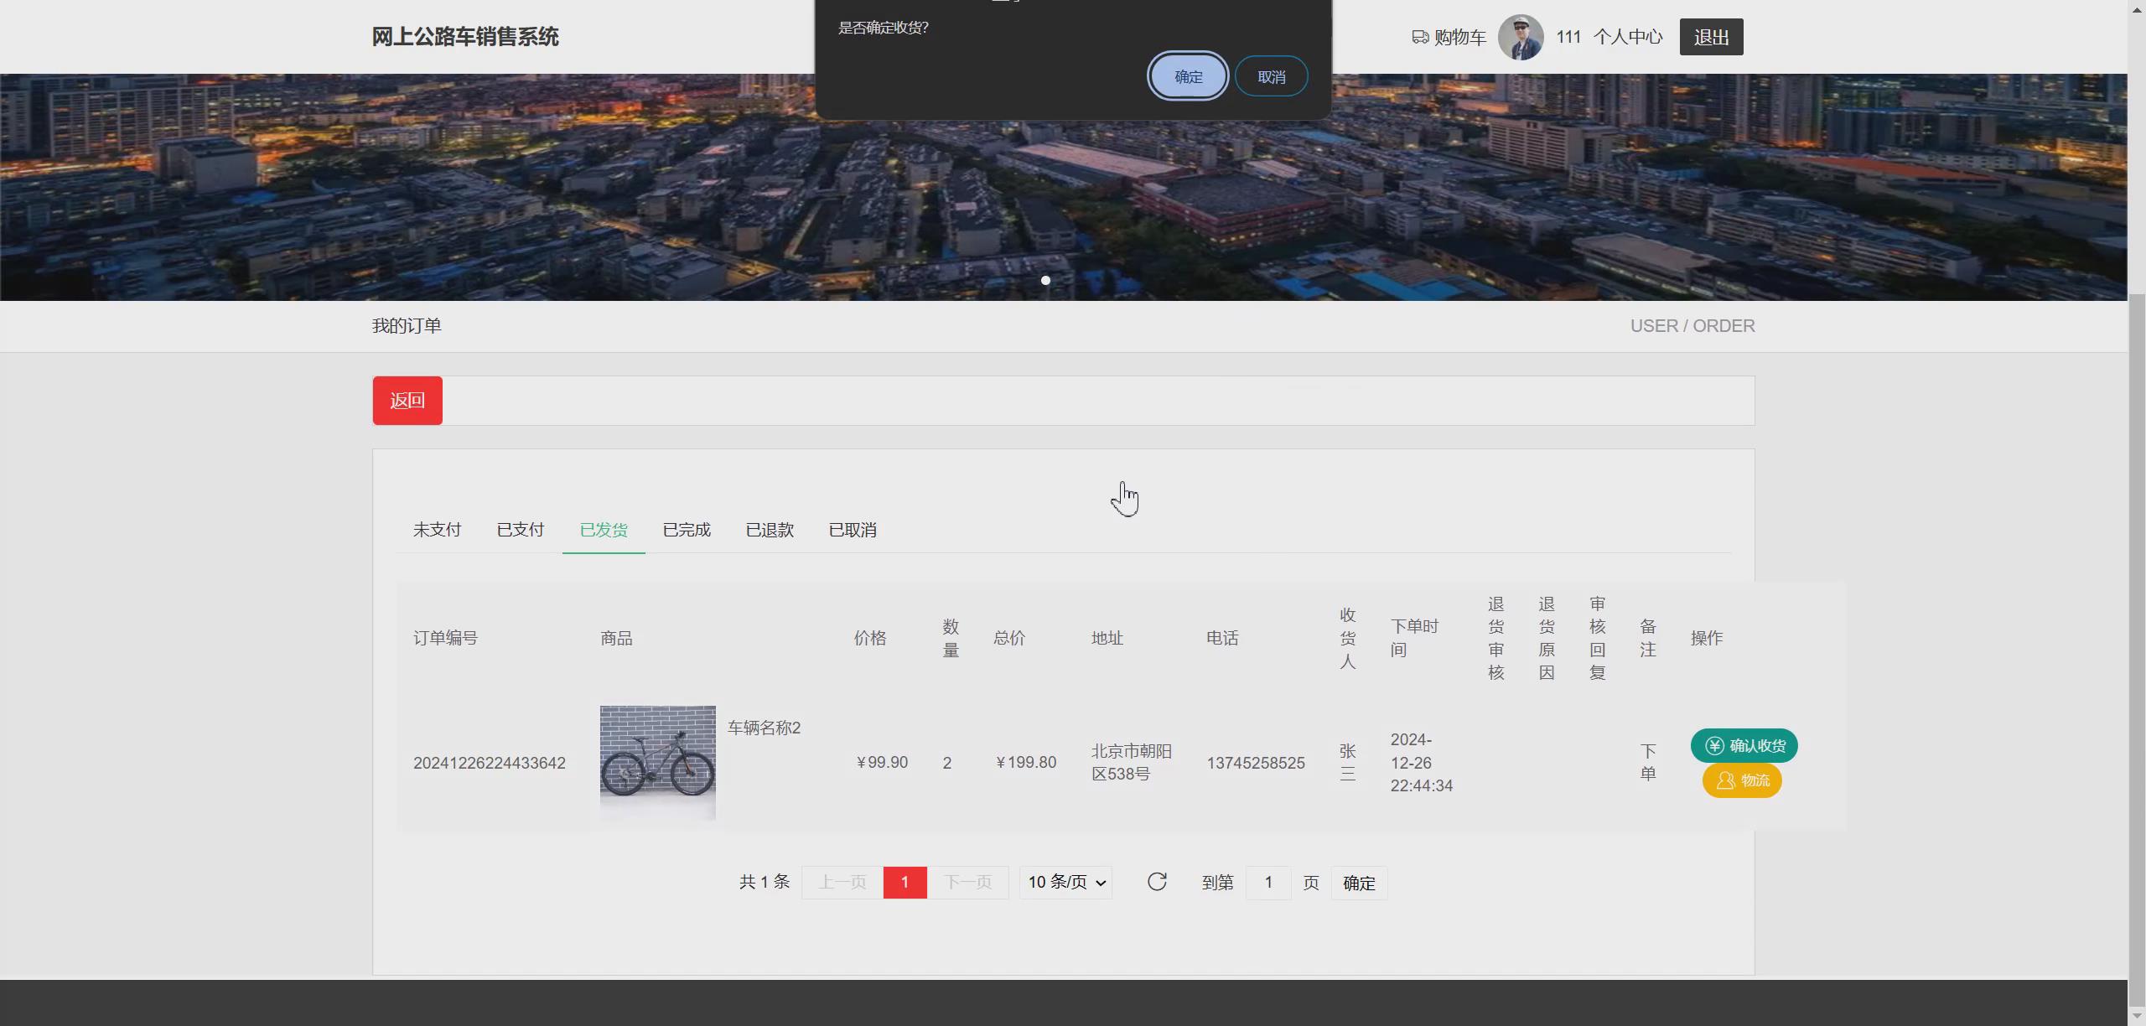Click the pagination refresh icon
Viewport: 2146px width, 1026px height.
point(1157,882)
